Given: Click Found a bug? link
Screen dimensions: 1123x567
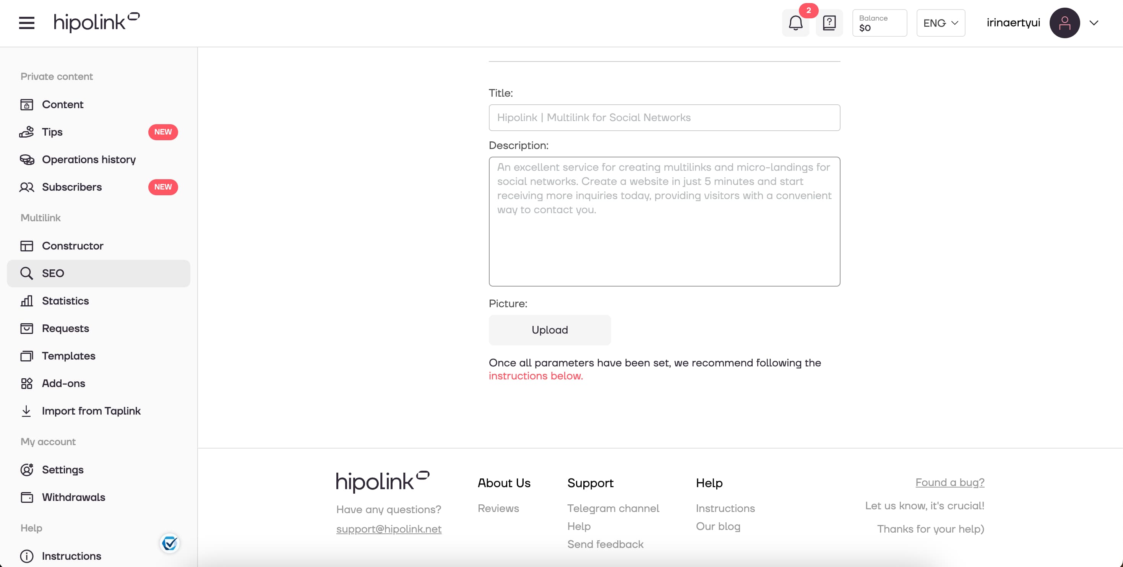Looking at the screenshot, I should pyautogui.click(x=950, y=483).
